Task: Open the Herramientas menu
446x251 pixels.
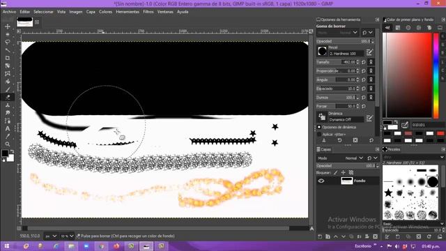Action: point(128,12)
